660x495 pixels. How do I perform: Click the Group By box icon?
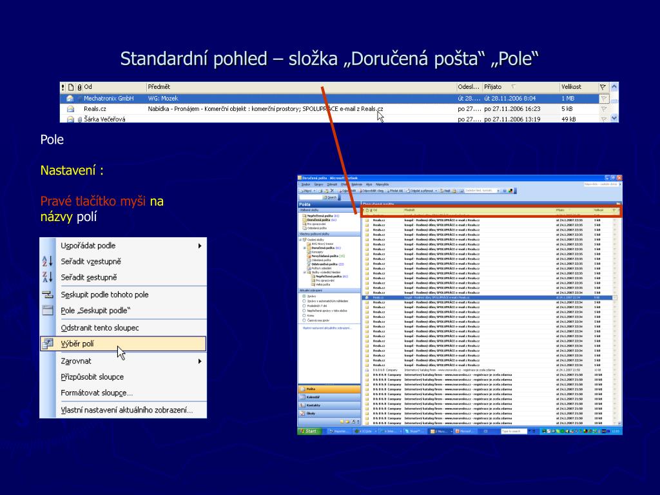pos(47,311)
